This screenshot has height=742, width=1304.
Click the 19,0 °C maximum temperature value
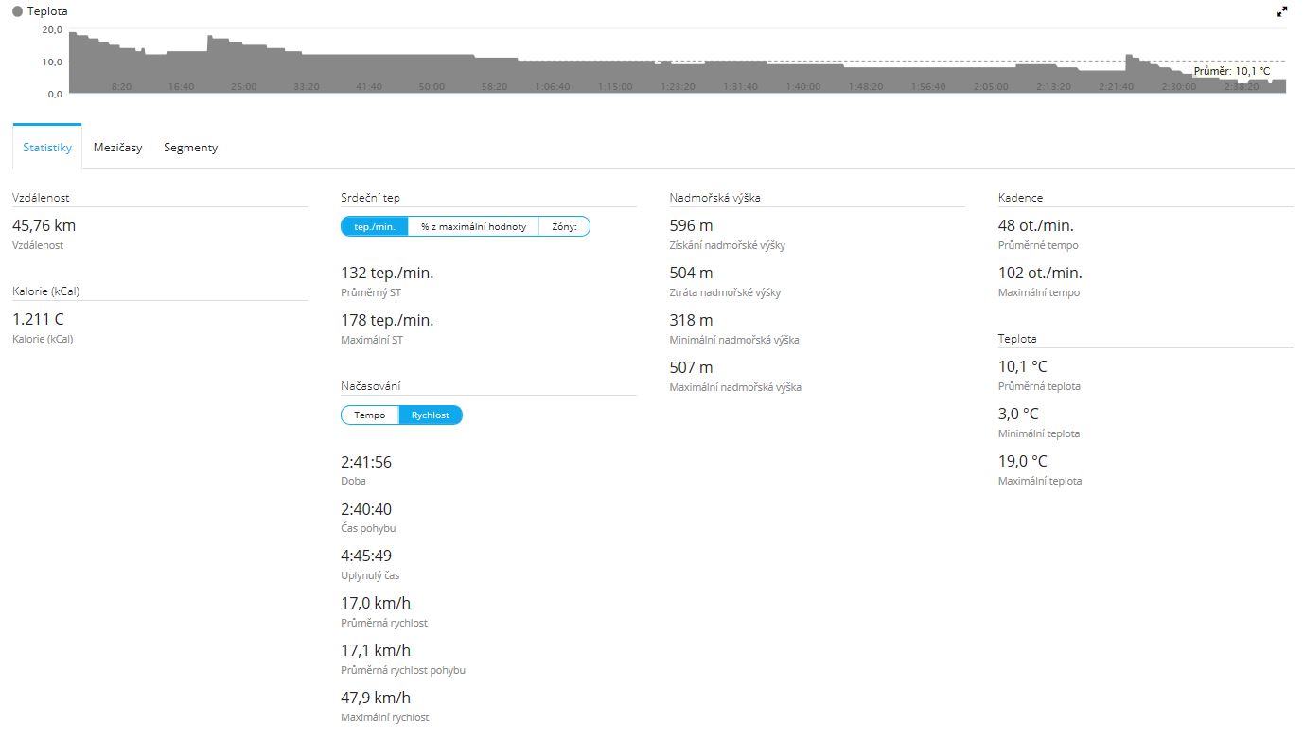tap(1022, 461)
